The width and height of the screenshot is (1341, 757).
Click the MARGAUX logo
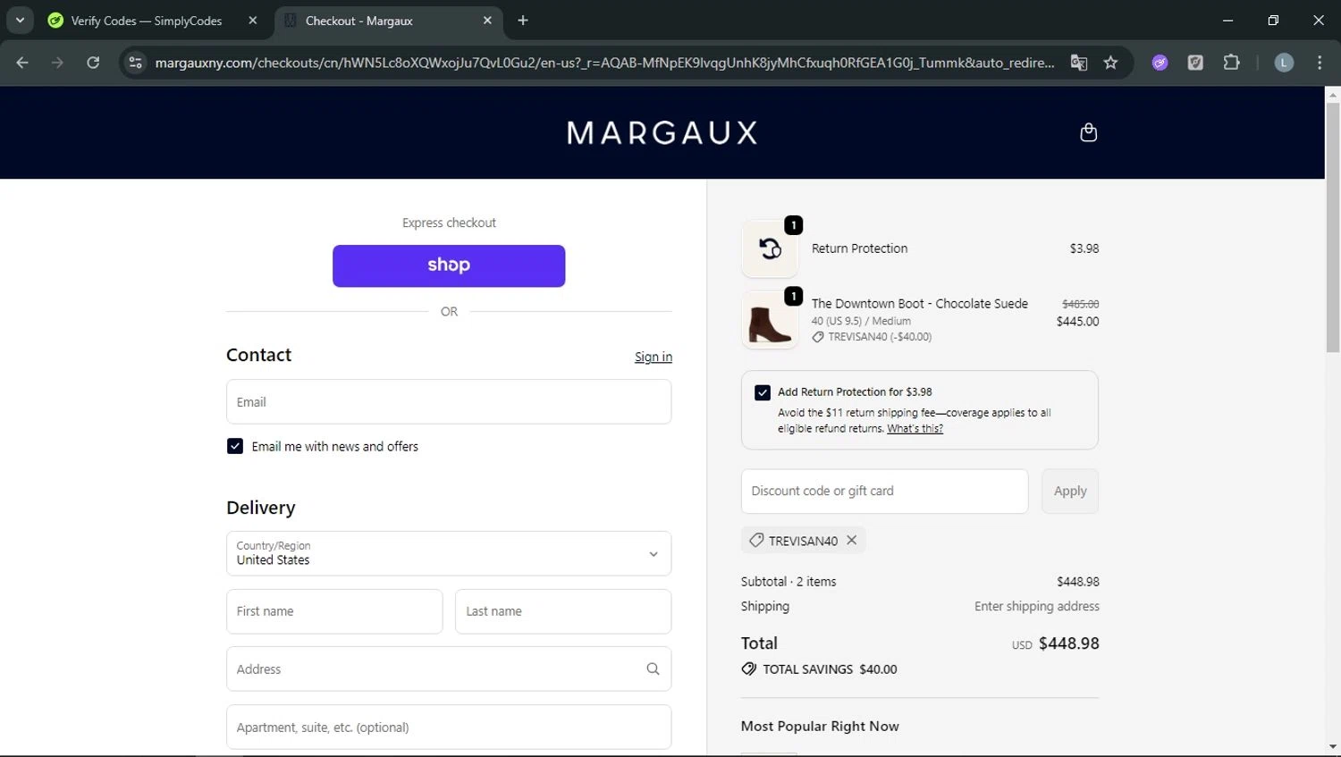[662, 133]
